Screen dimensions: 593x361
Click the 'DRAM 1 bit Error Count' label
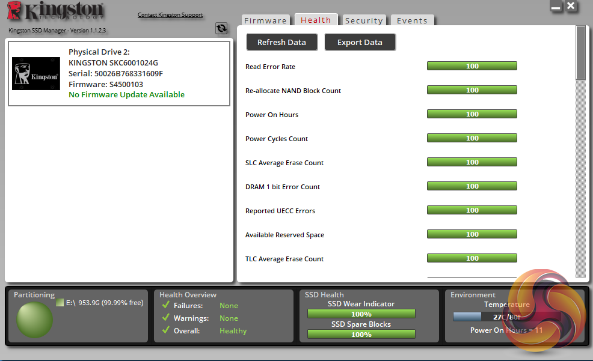(x=283, y=187)
